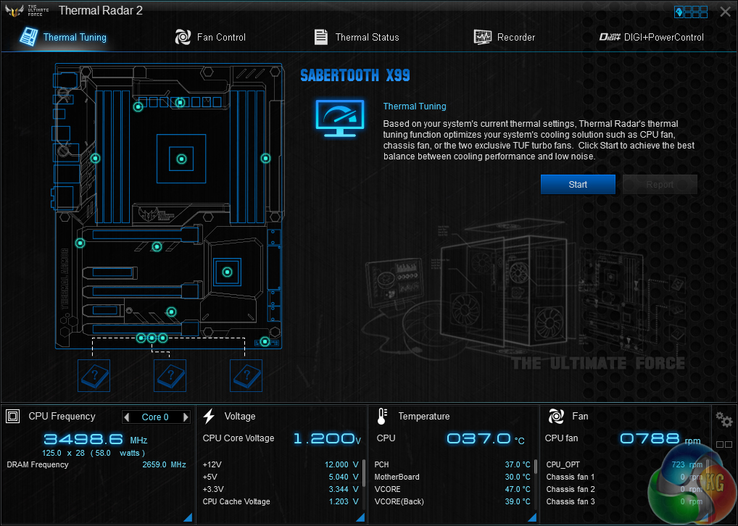
Task: Open the Thermal Status tab
Action: 356,37
